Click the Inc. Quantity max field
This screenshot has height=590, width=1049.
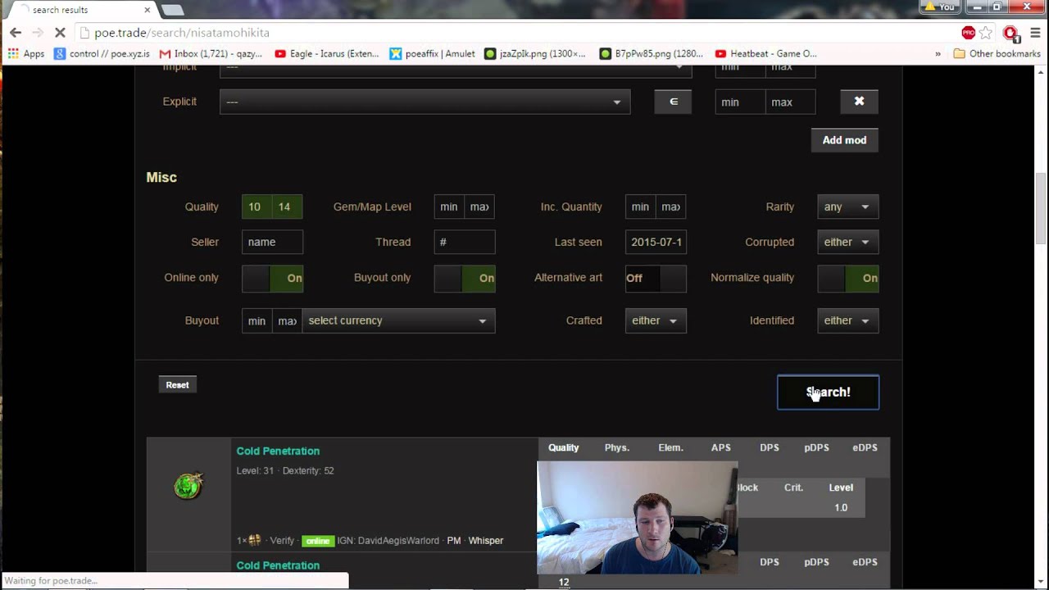[x=671, y=206]
